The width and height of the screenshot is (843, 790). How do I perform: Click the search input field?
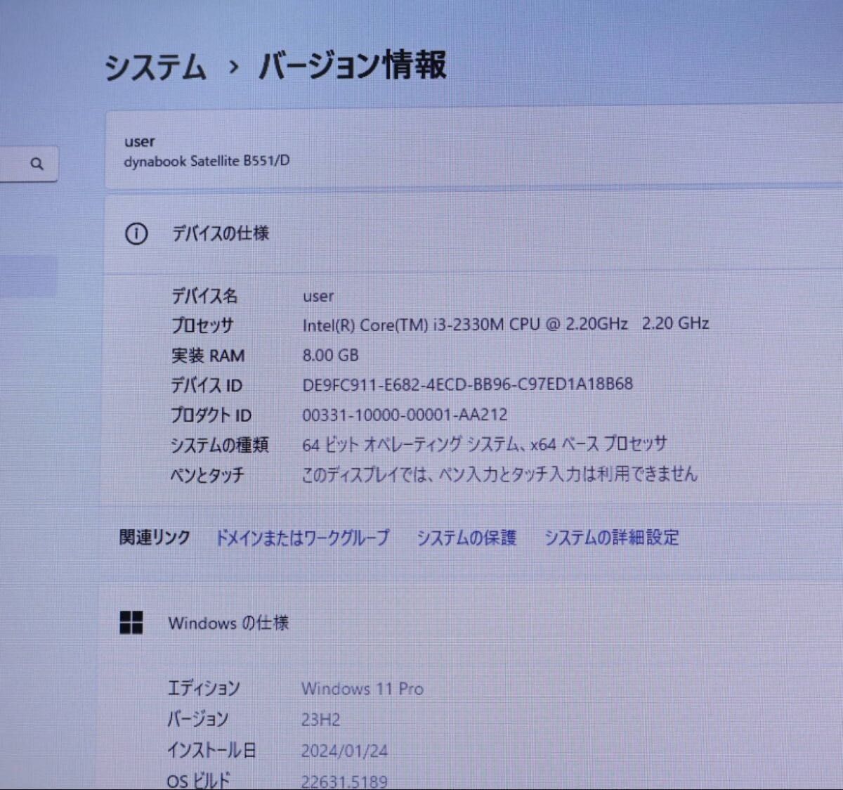tap(28, 164)
